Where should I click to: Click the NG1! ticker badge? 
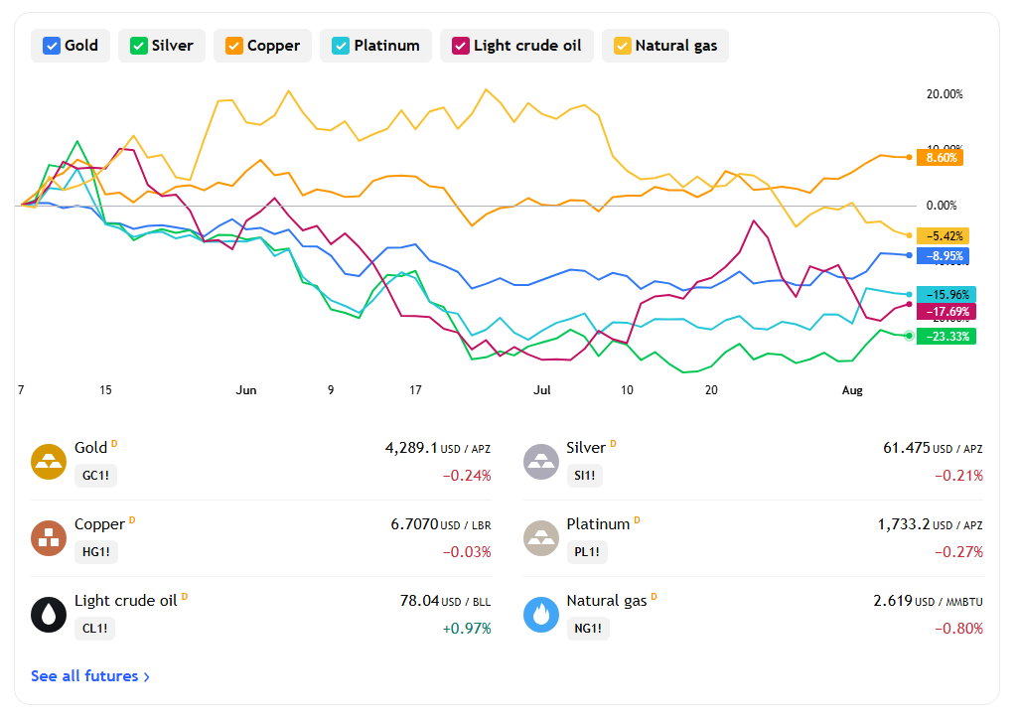pyautogui.click(x=588, y=629)
